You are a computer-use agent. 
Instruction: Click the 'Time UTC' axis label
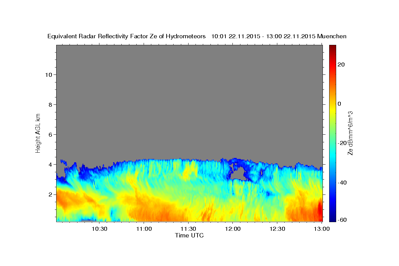coord(189,235)
